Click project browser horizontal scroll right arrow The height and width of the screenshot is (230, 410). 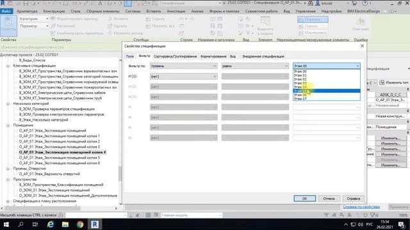coord(116,208)
